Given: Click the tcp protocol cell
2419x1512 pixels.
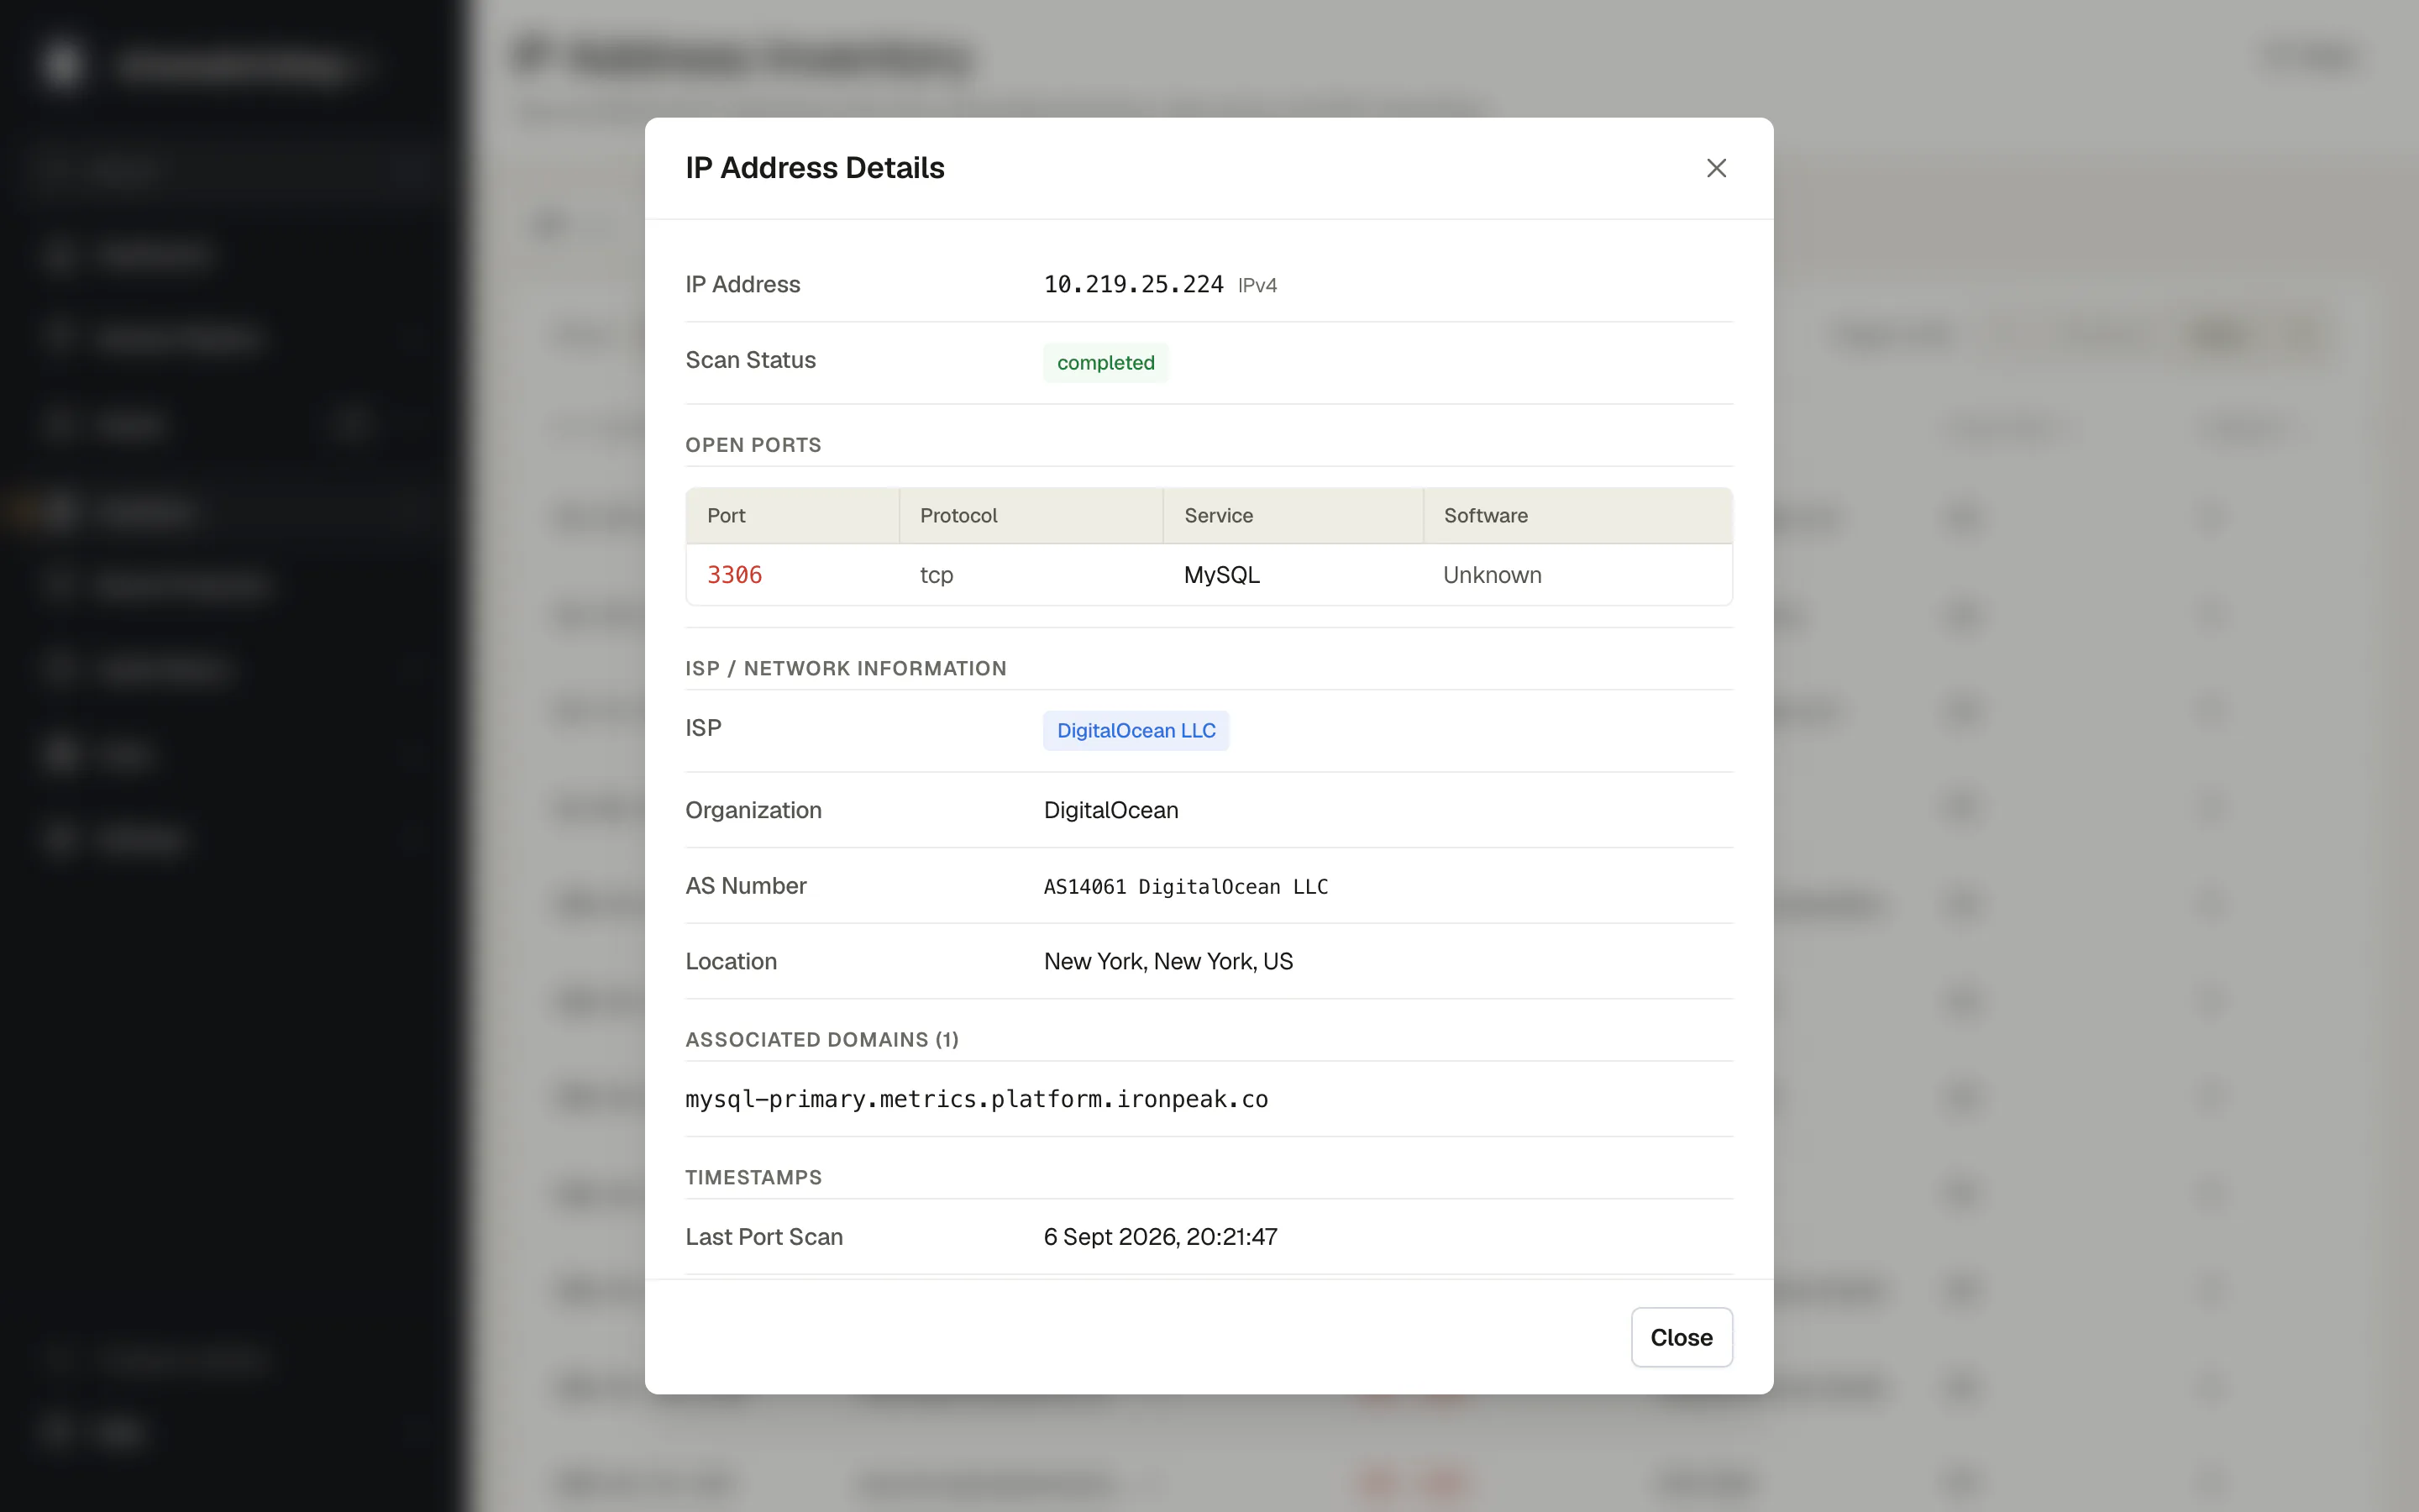Looking at the screenshot, I should [x=937, y=575].
